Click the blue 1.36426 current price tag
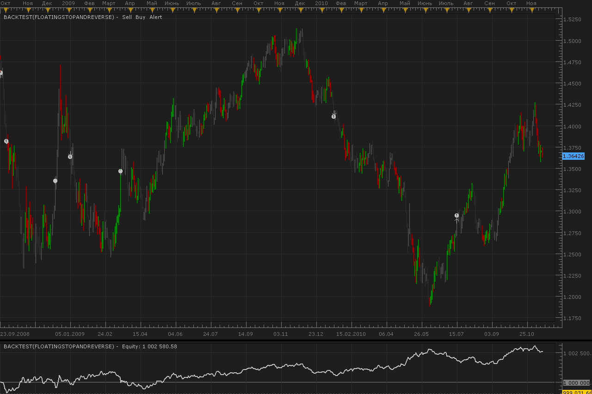 [x=573, y=156]
